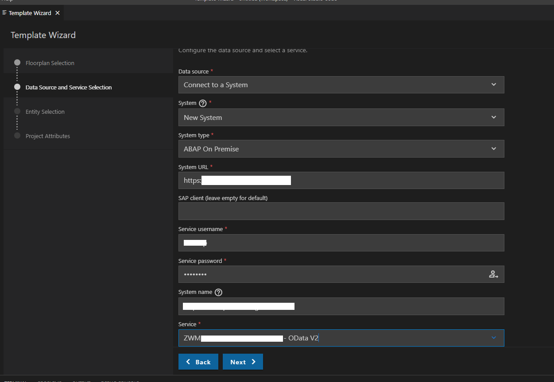The height and width of the screenshot is (382, 554).
Task: Switch to the Template Wizard editor tab
Action: [30, 13]
